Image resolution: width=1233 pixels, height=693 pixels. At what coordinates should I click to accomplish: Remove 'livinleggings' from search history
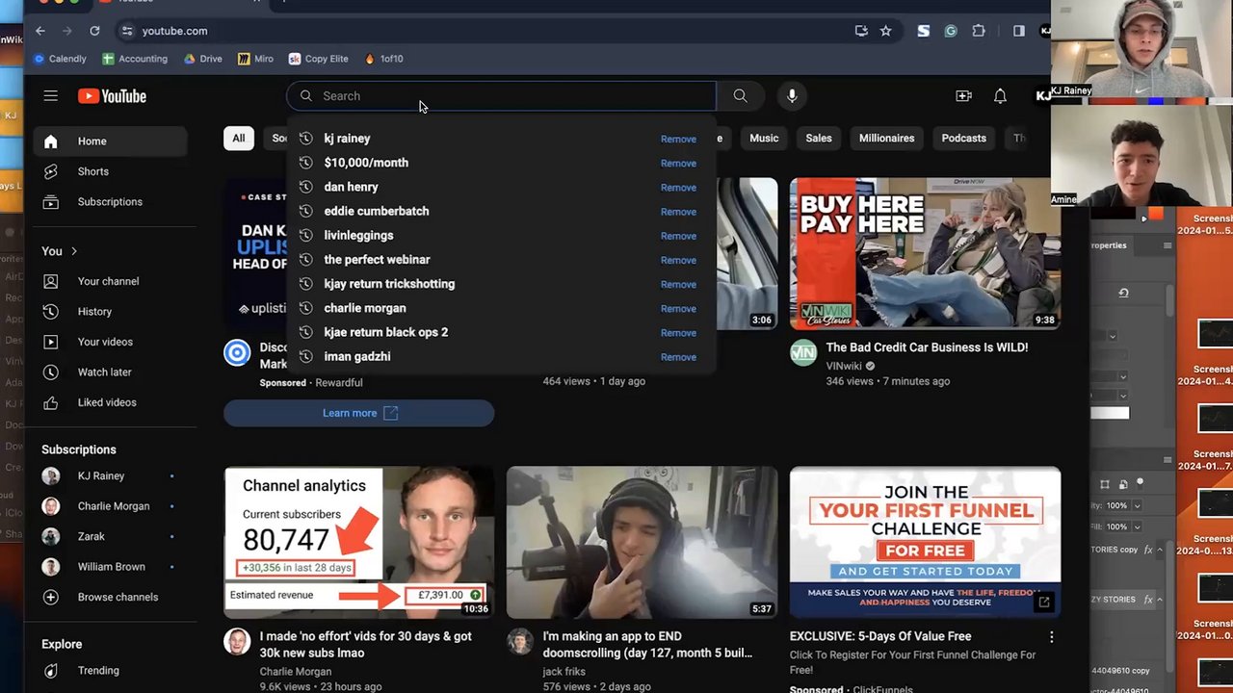coord(678,236)
